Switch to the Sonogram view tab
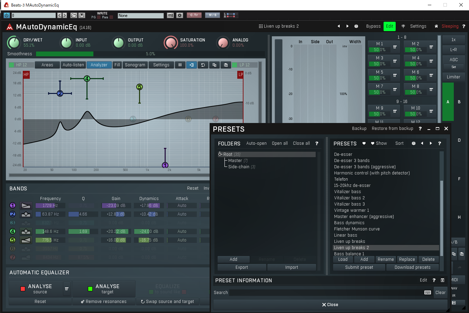The height and width of the screenshot is (313, 469). pos(135,65)
